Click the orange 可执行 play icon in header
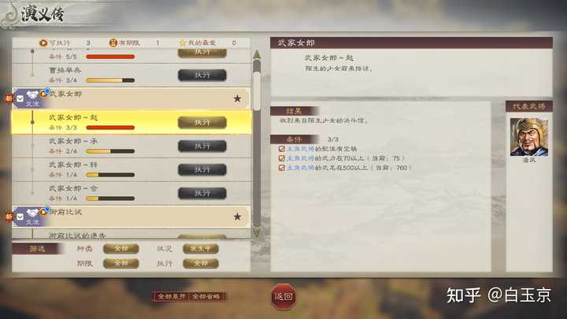 click(x=43, y=43)
